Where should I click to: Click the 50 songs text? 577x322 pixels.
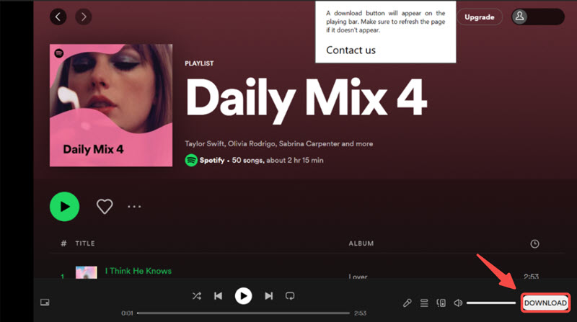click(x=247, y=160)
